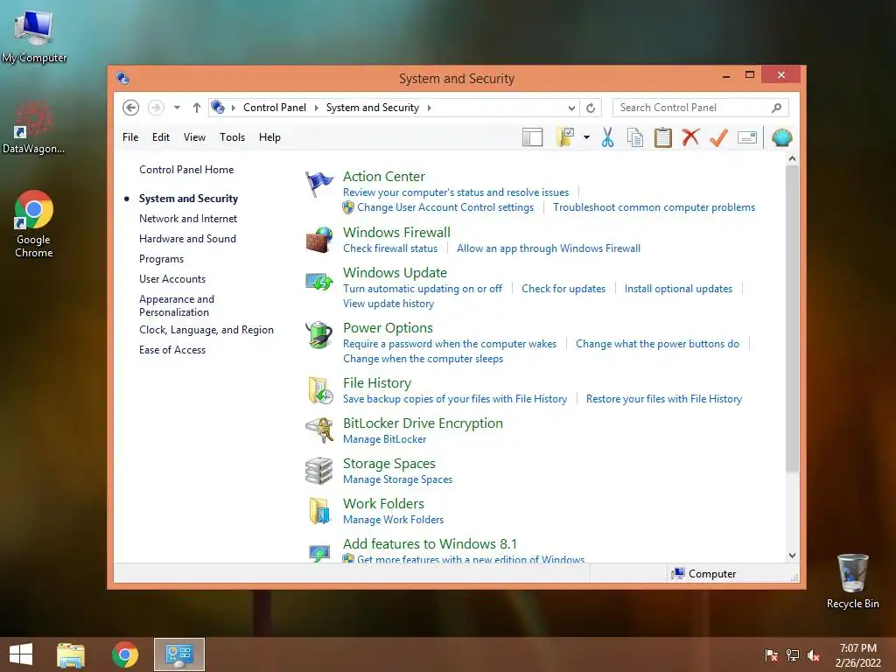Click the Refresh button in address bar
Viewport: 896px width, 672px height.
coord(591,108)
